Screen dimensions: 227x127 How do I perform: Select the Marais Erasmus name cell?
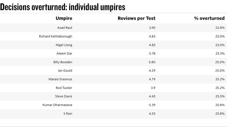[x=60, y=79]
